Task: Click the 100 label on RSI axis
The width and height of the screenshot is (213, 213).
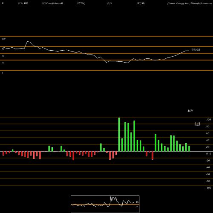Action: pyautogui.click(x=3, y=39)
